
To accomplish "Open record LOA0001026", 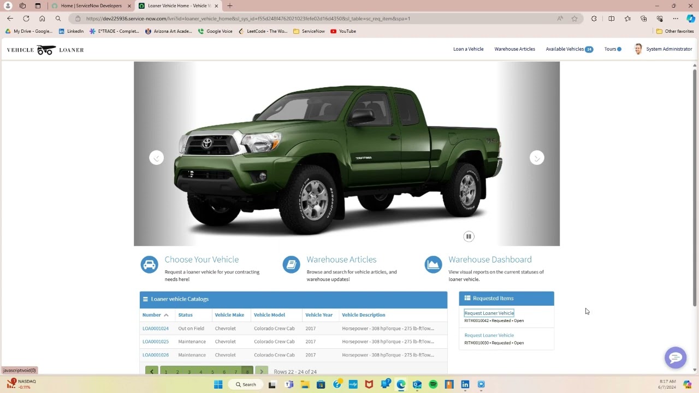I will point(156,355).
